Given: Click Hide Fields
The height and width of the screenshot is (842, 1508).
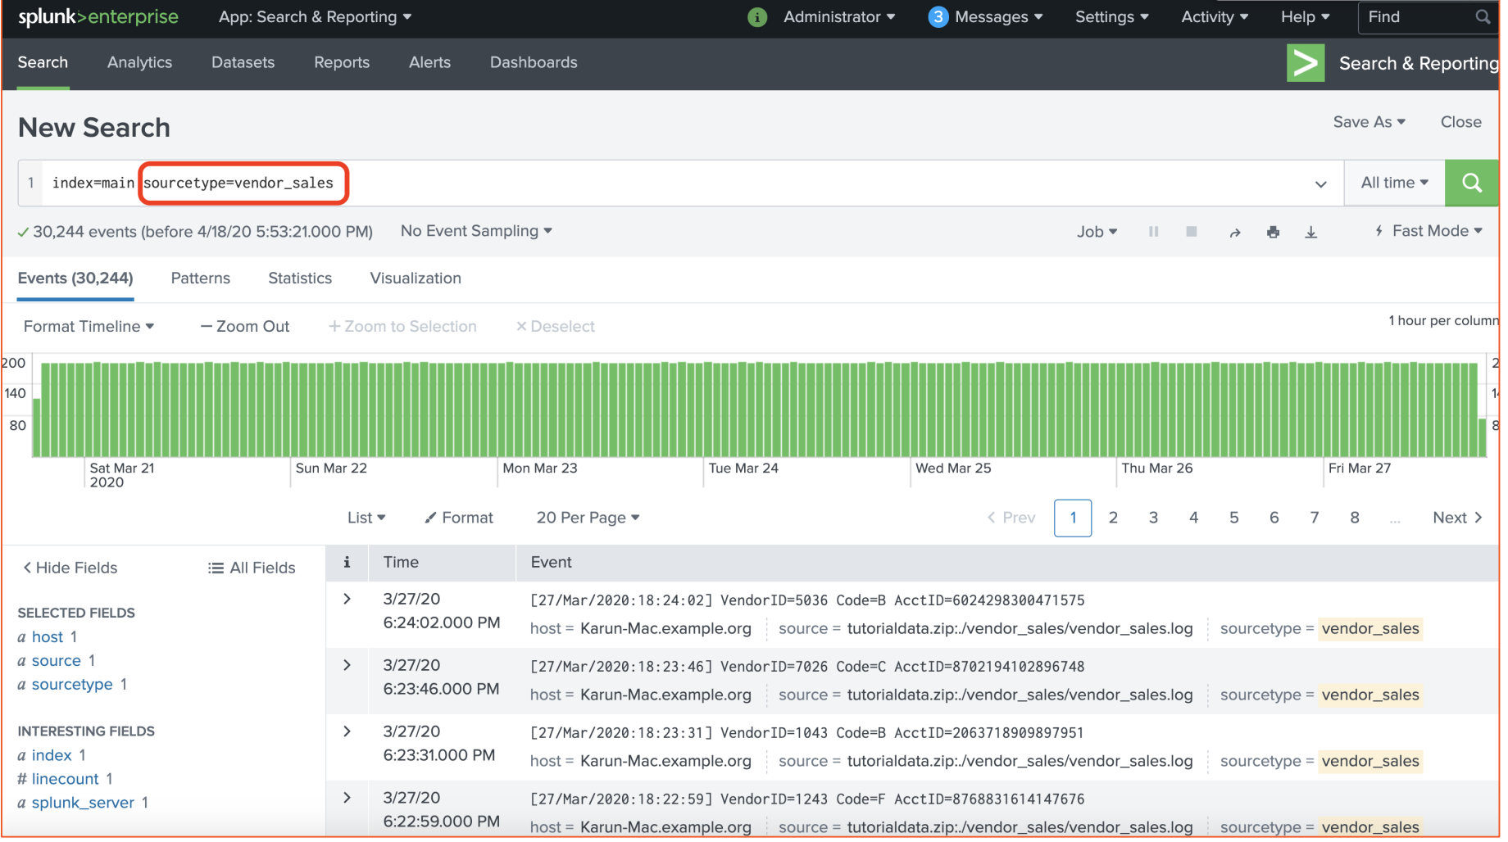Looking at the screenshot, I should (x=70, y=569).
